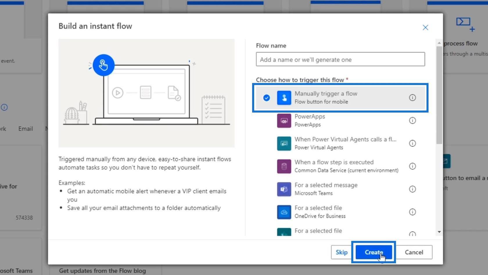Open info for OneDrive For a selected file
Screen dimensions: 488x275
(x=412, y=212)
